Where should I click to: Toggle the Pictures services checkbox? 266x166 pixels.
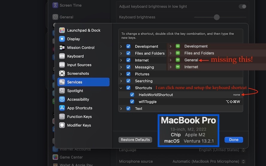[129, 74]
